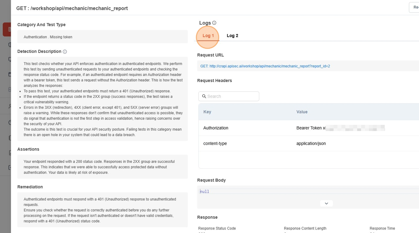The image size is (419, 233).
Task: Click the application/json header value
Action: pos(311,143)
